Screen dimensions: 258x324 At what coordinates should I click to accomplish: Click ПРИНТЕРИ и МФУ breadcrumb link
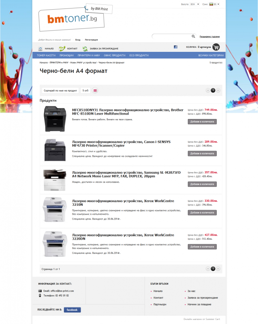[59, 63]
